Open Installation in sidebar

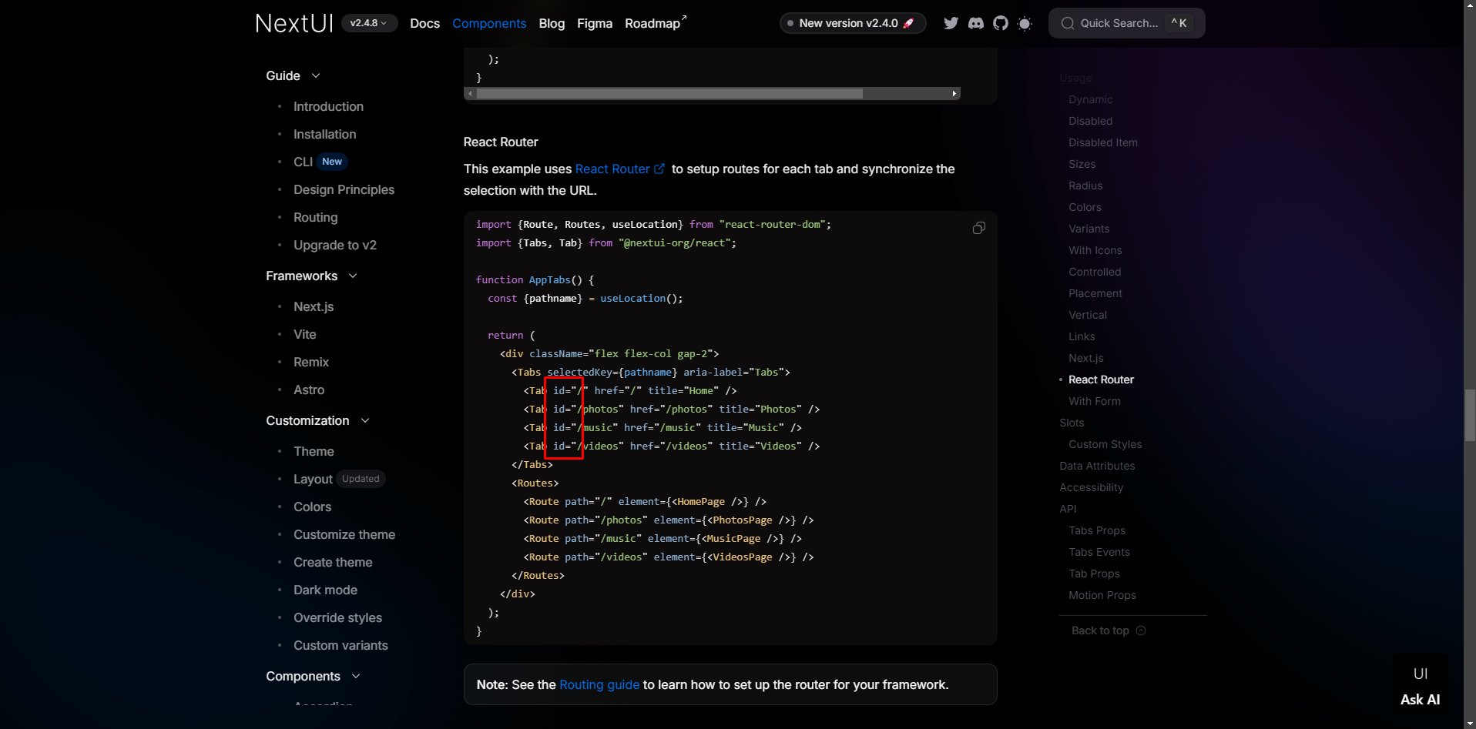(324, 134)
